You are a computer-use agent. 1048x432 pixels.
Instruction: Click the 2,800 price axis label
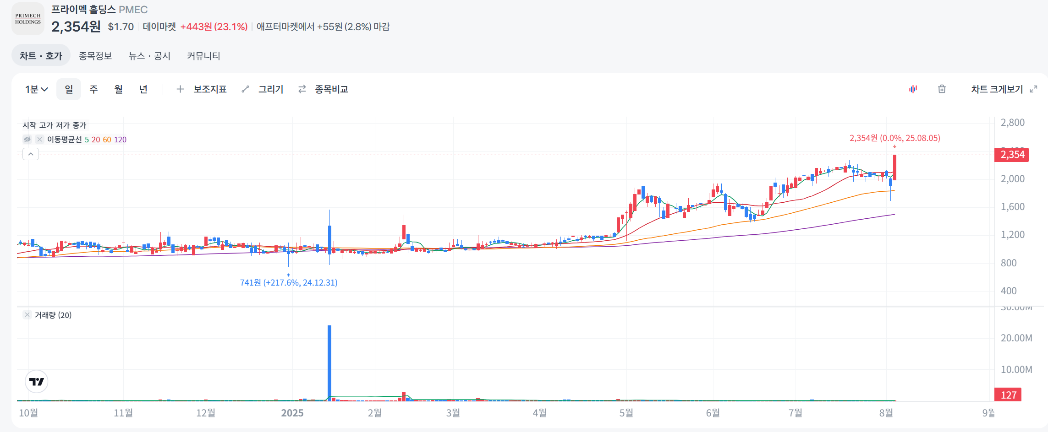coord(1013,123)
